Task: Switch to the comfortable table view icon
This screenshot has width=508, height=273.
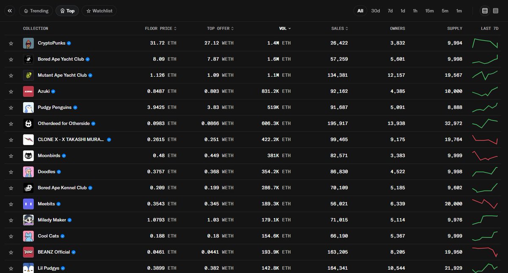Action: point(485,11)
